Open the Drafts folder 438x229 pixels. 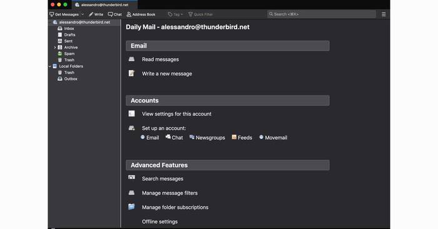tap(69, 35)
